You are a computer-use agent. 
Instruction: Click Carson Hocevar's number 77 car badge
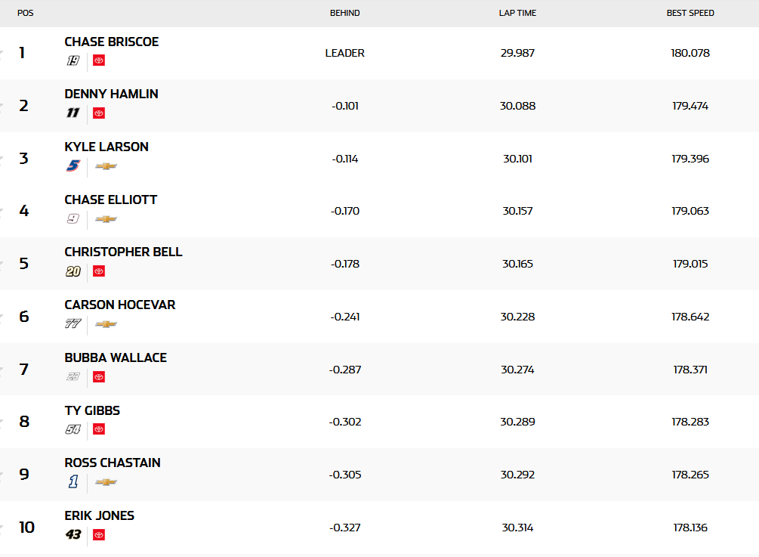click(73, 324)
